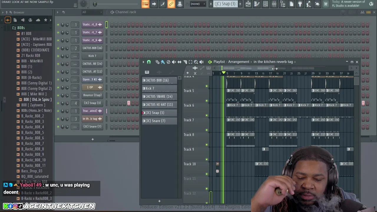
Task: Open browser files tab icon
Action: [x=15, y=20]
